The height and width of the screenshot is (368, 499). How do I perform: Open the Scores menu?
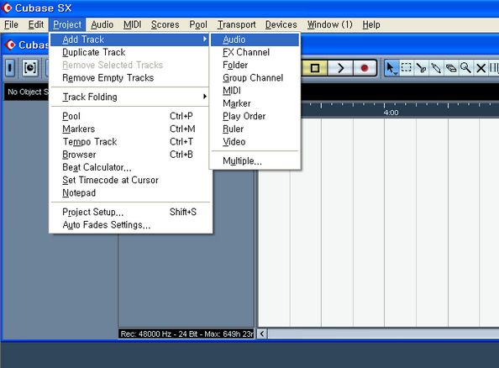(165, 24)
